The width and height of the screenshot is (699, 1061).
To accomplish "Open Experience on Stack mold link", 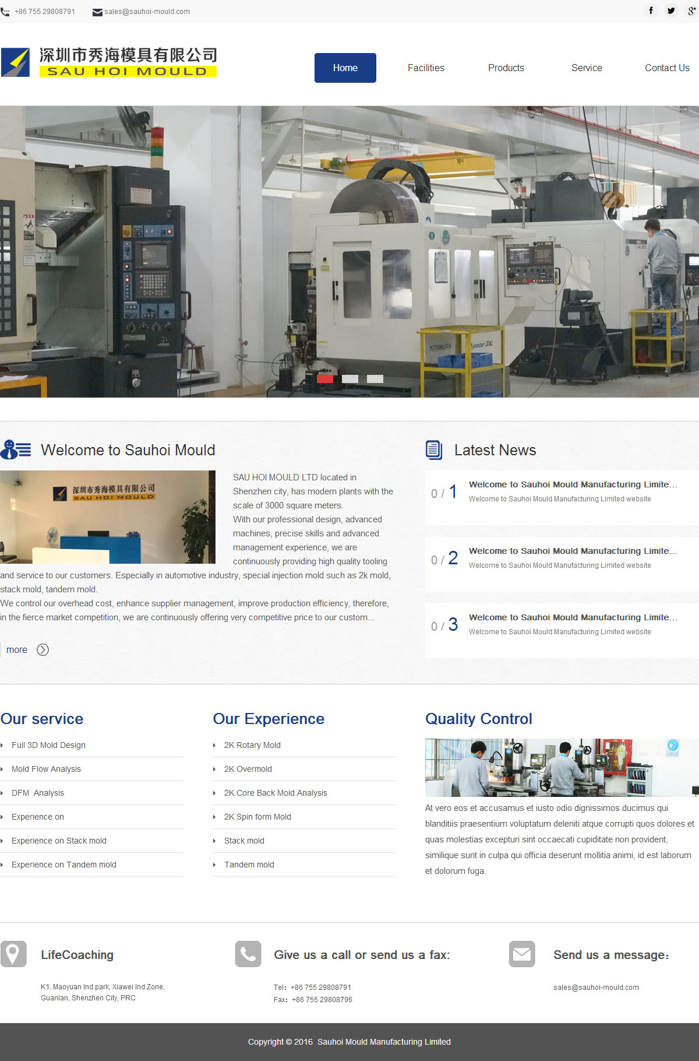I will (x=59, y=841).
